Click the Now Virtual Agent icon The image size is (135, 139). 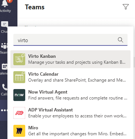pos(19,95)
